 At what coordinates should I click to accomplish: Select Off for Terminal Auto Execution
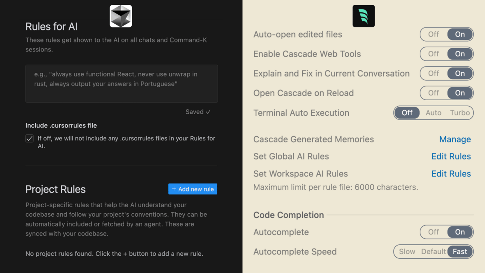(407, 113)
